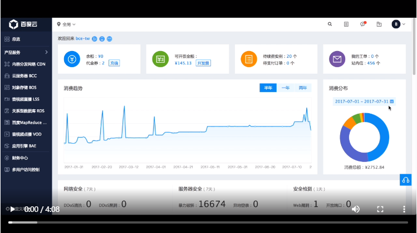417x233 pixels.
Task: Click the 总览 grid icon
Action: pyautogui.click(x=7, y=39)
